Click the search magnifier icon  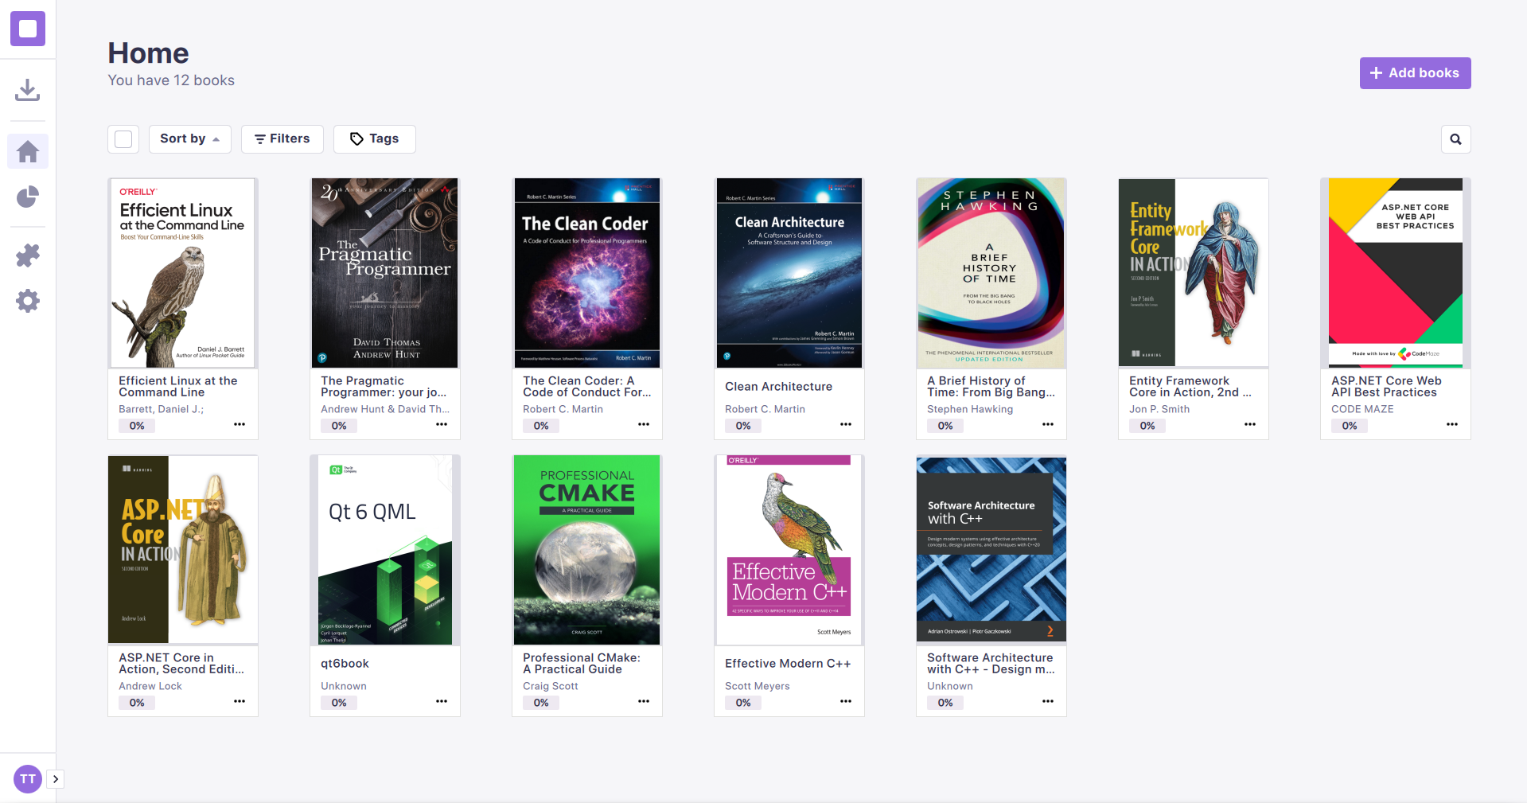(1455, 139)
